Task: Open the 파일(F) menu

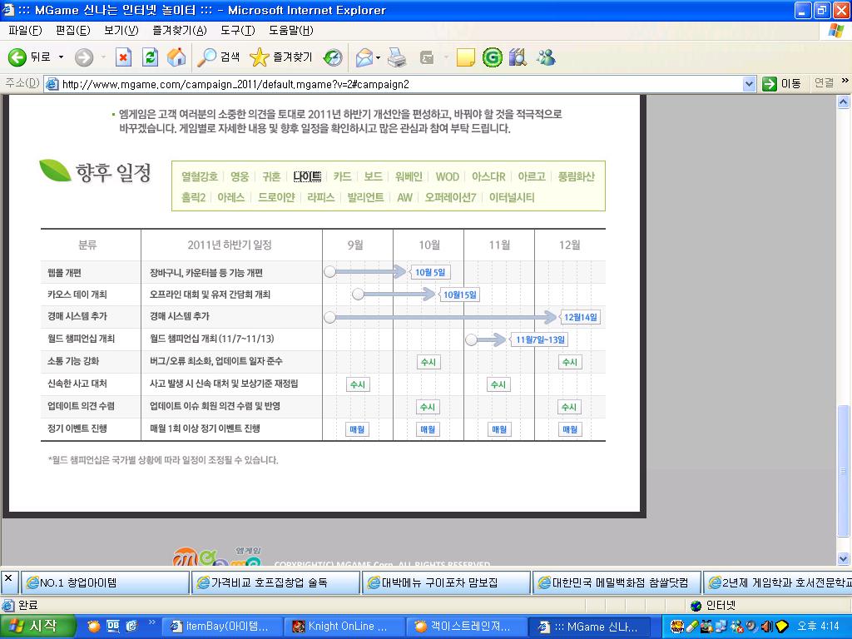Action: coord(25,31)
